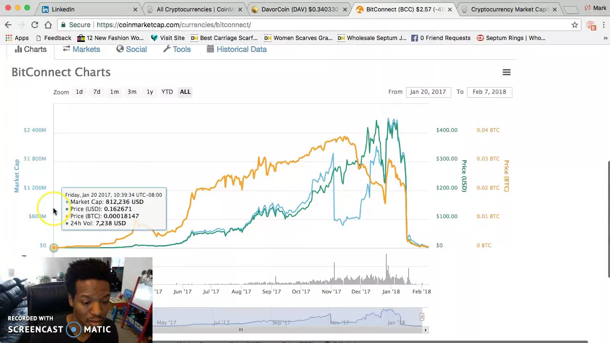The image size is (610, 343).
Task: Click the Market Cap axis label
Action: click(x=17, y=176)
